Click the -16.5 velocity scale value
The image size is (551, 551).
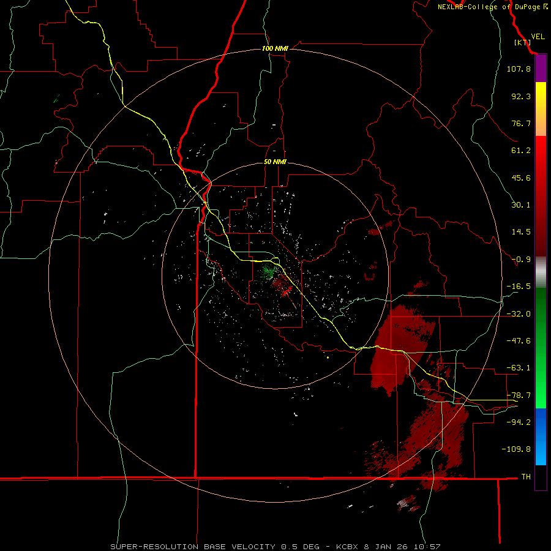click(x=519, y=287)
